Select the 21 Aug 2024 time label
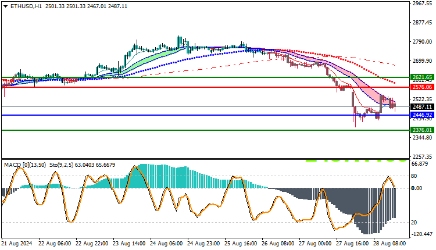 17,244
